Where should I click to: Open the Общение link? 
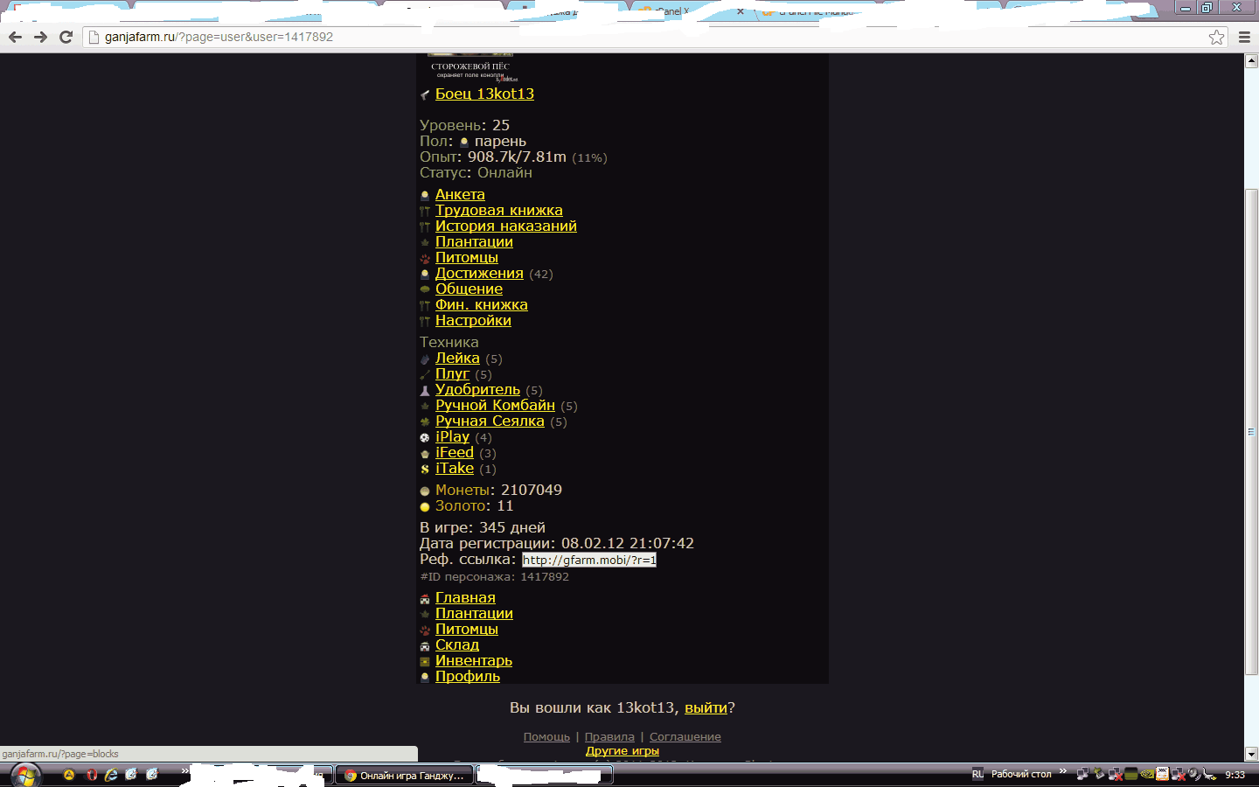469,289
